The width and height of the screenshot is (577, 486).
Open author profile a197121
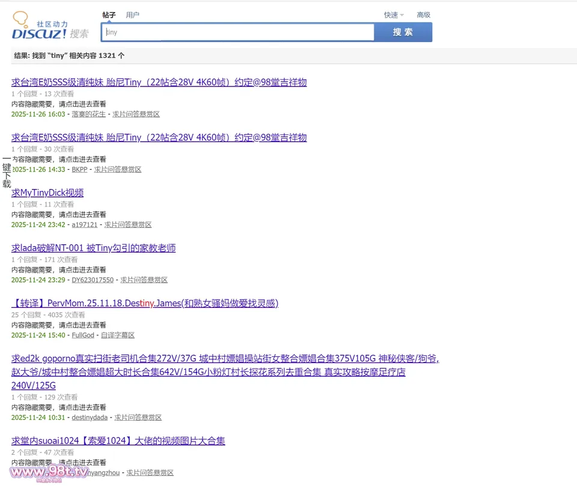[x=85, y=224]
